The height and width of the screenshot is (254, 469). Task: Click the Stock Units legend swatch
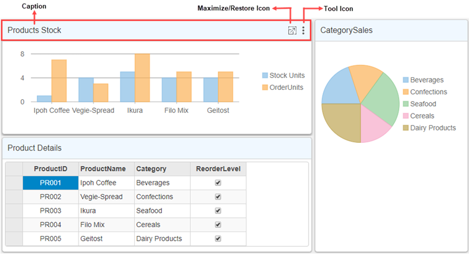tap(265, 76)
